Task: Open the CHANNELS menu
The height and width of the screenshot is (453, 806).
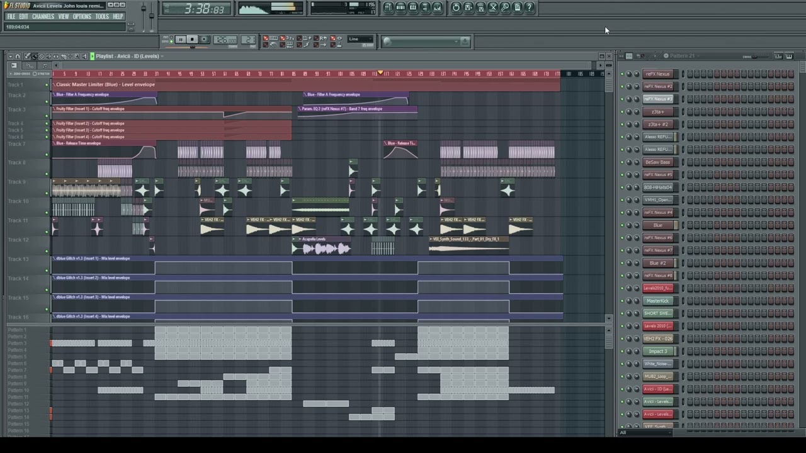Action: coord(43,16)
